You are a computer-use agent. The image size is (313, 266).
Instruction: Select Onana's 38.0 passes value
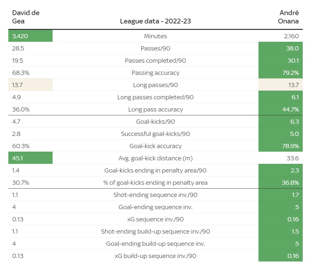click(x=281, y=49)
